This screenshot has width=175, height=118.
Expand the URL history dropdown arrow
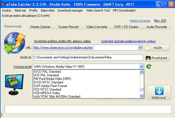tap(140, 48)
